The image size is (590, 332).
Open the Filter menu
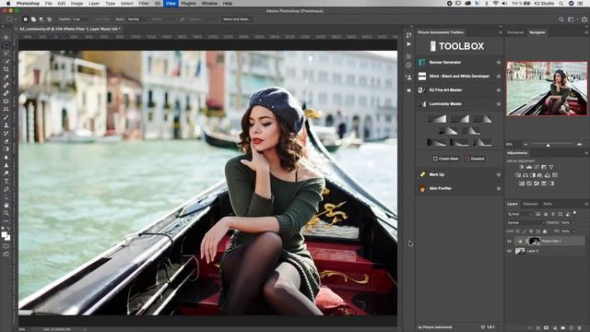tap(144, 4)
